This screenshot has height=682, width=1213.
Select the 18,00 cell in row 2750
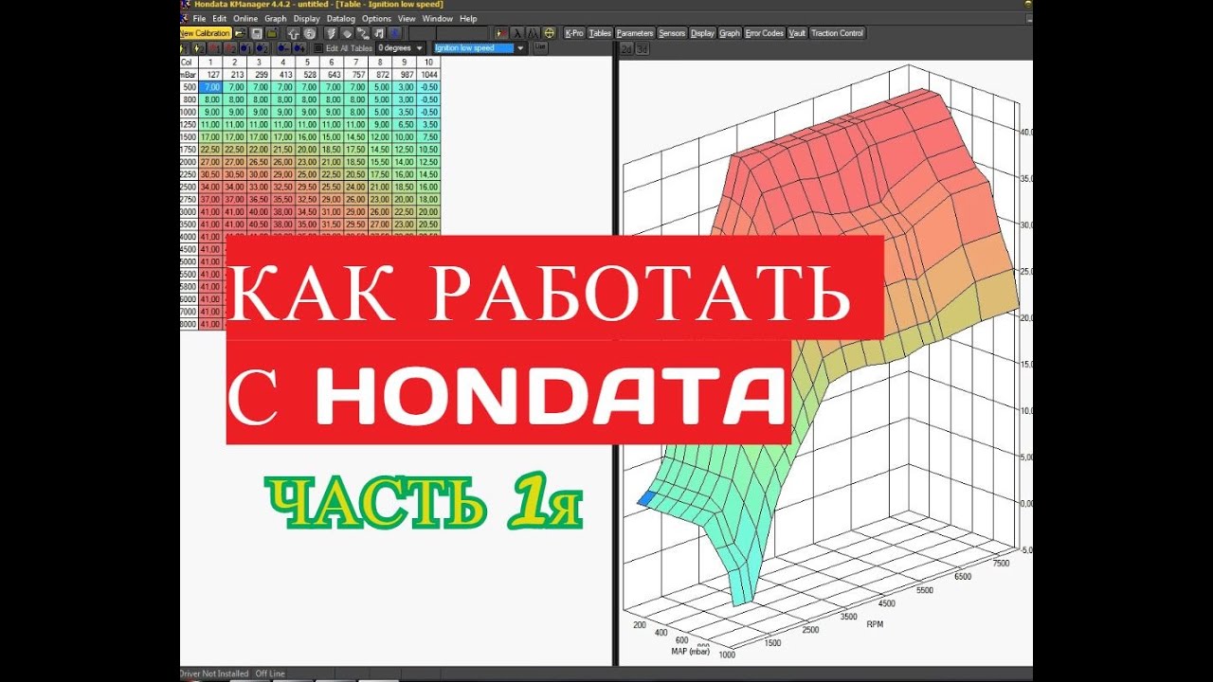429,199
